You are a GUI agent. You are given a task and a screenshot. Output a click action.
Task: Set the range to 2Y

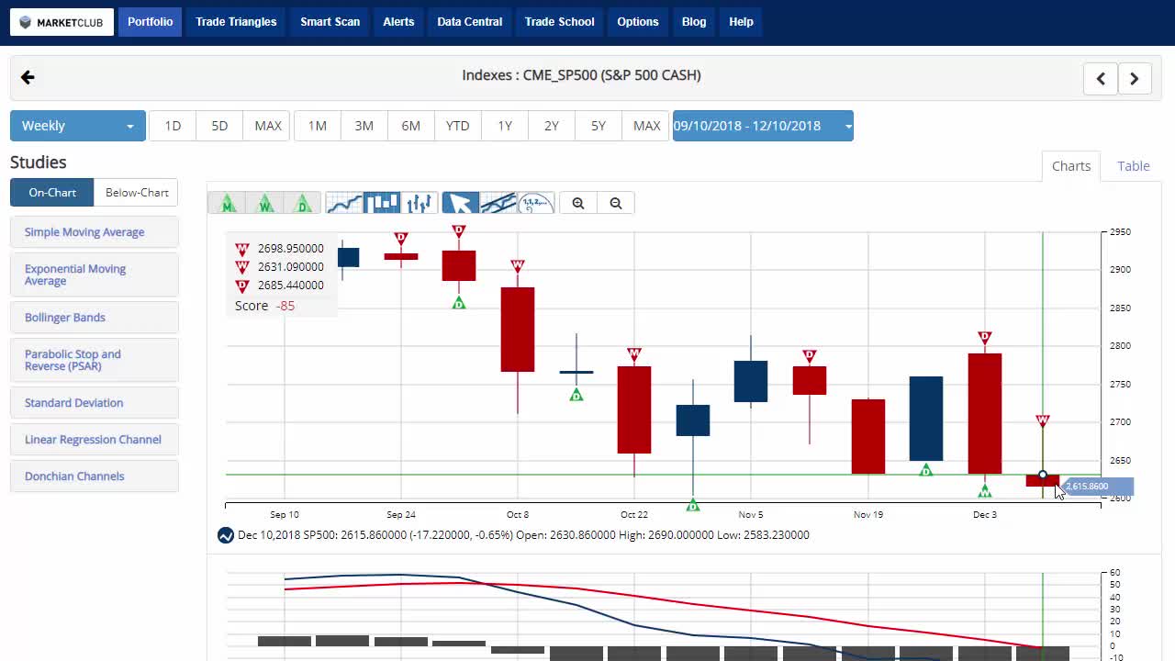[x=552, y=126]
